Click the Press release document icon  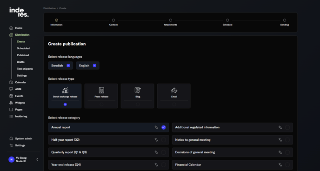(x=101, y=90)
